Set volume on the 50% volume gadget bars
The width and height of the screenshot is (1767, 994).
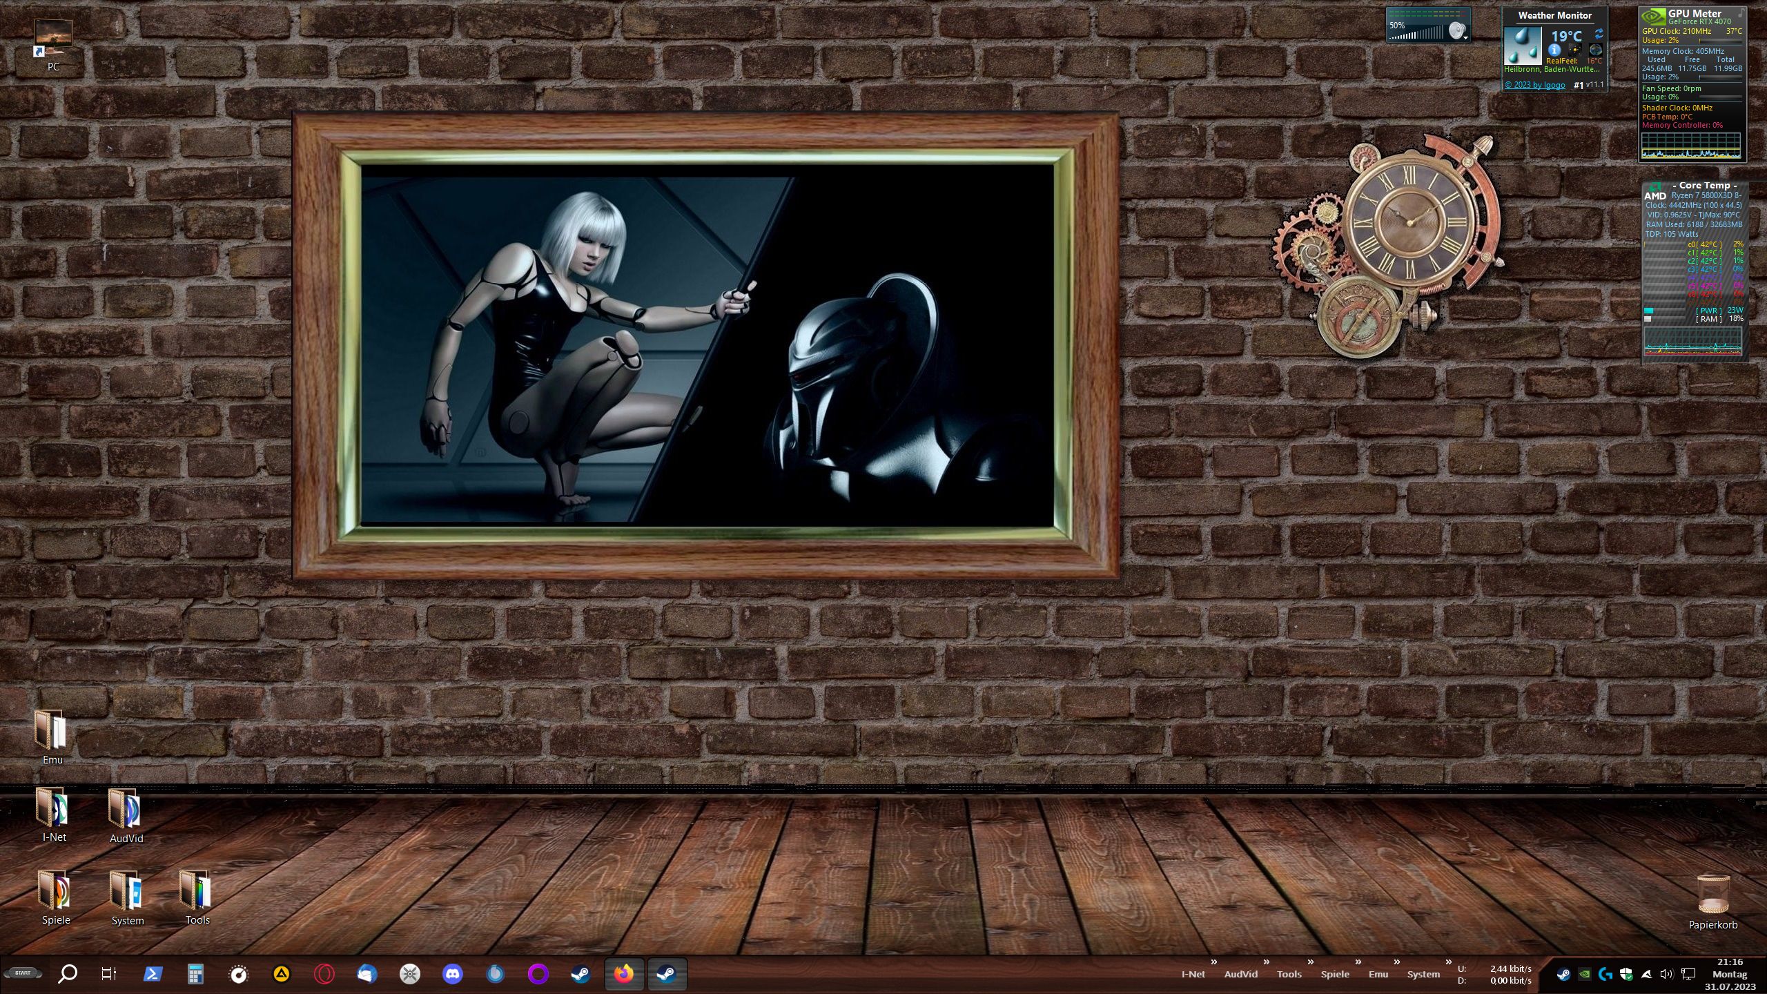(1416, 33)
